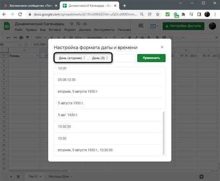Open the 'Лист1' sheet tab dropdown arrow
This screenshot has width=220, height=181.
click(40, 176)
